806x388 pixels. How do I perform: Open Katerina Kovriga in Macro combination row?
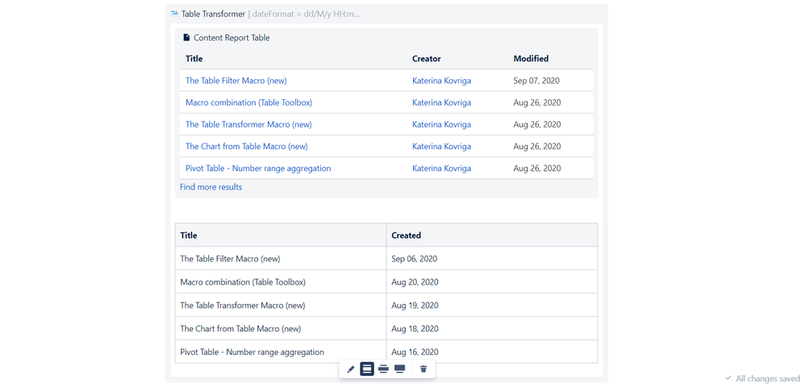[x=441, y=102]
